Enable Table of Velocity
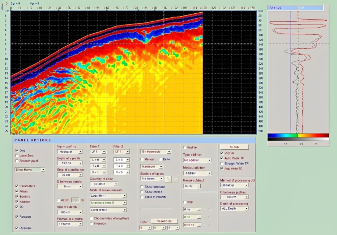 142,197
